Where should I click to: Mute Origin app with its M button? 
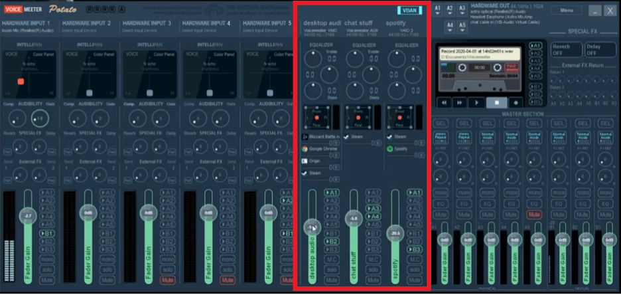tap(336, 167)
